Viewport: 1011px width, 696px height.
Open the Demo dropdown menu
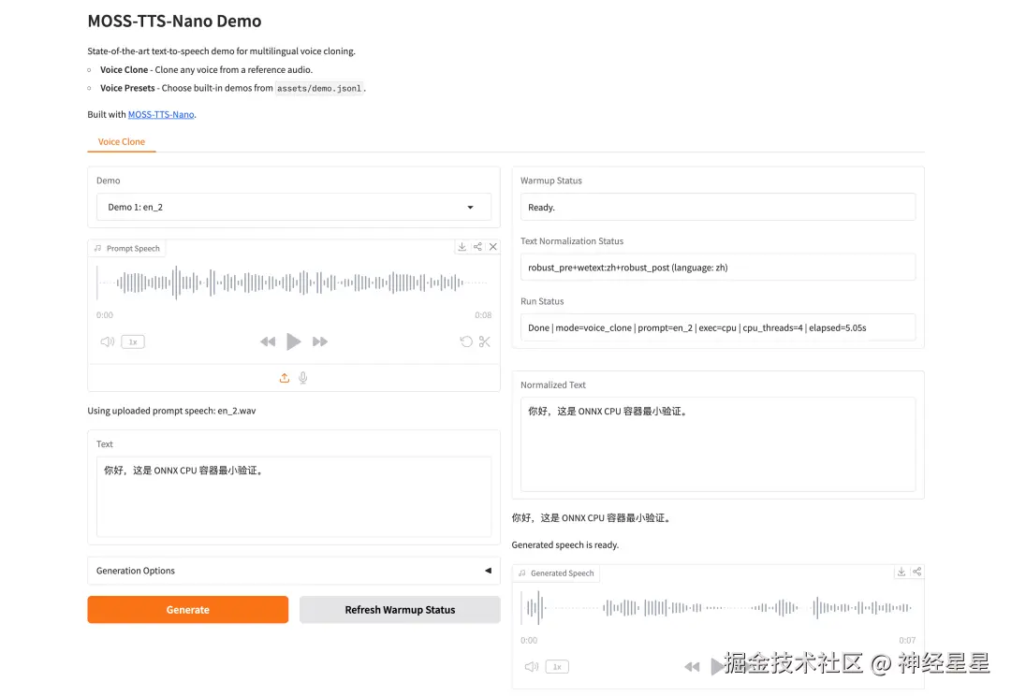(x=293, y=208)
